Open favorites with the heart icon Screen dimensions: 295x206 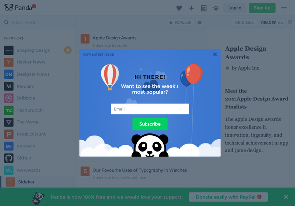[x=179, y=8]
